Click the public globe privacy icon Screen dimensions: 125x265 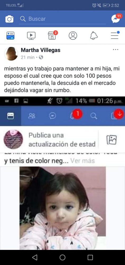pos(41,58)
